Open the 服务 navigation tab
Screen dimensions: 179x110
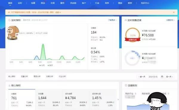[x=62, y=3]
